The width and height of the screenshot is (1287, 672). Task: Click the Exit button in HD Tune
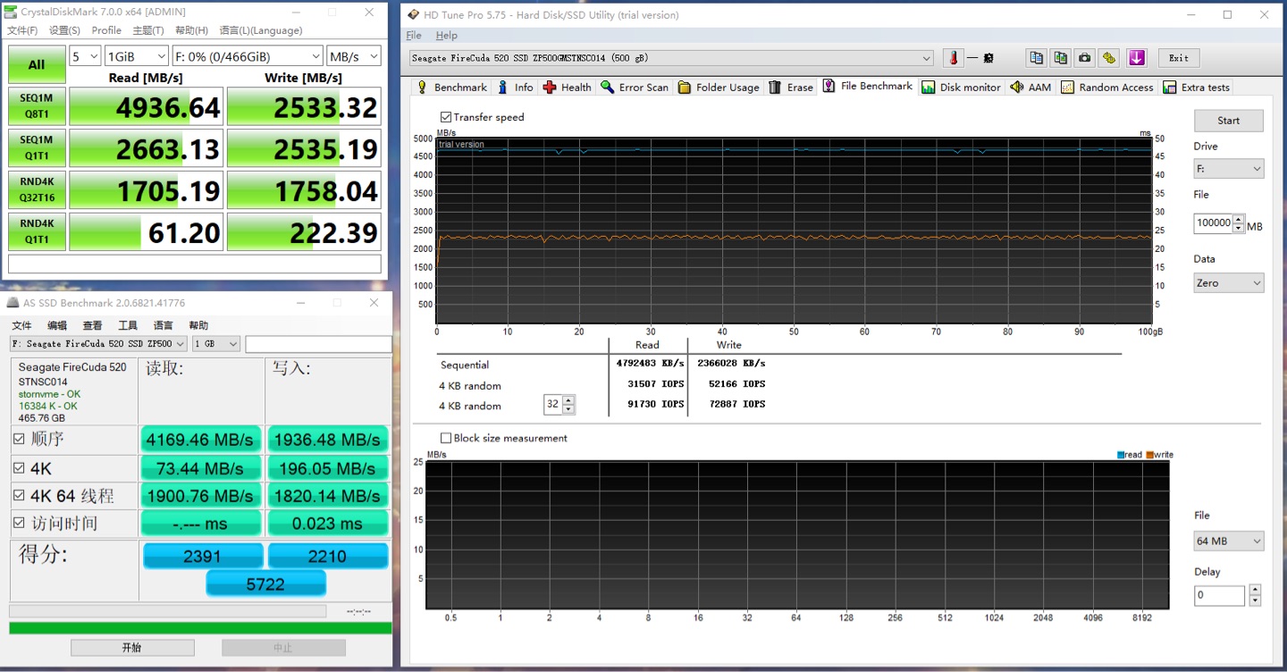tap(1179, 58)
